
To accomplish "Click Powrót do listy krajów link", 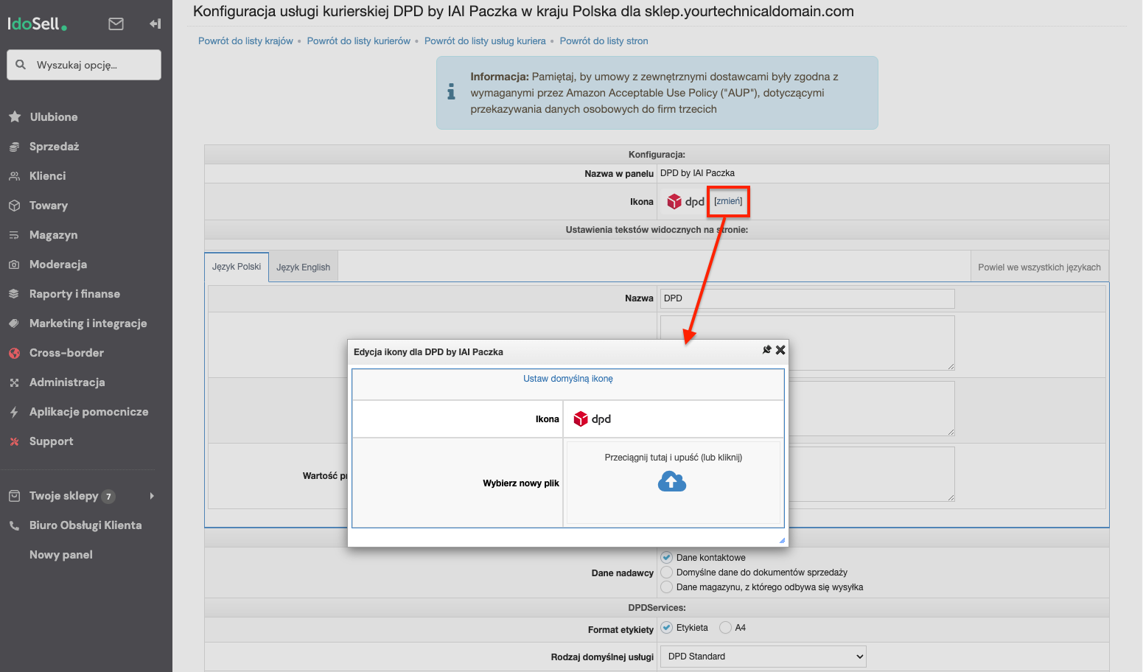I will (245, 41).
